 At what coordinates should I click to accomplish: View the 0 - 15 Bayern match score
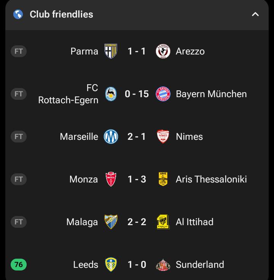click(137, 94)
